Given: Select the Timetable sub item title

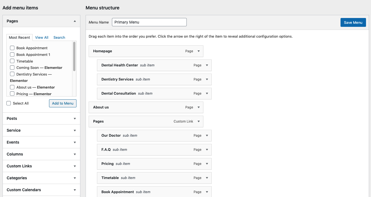Looking at the screenshot, I should pyautogui.click(x=110, y=178).
